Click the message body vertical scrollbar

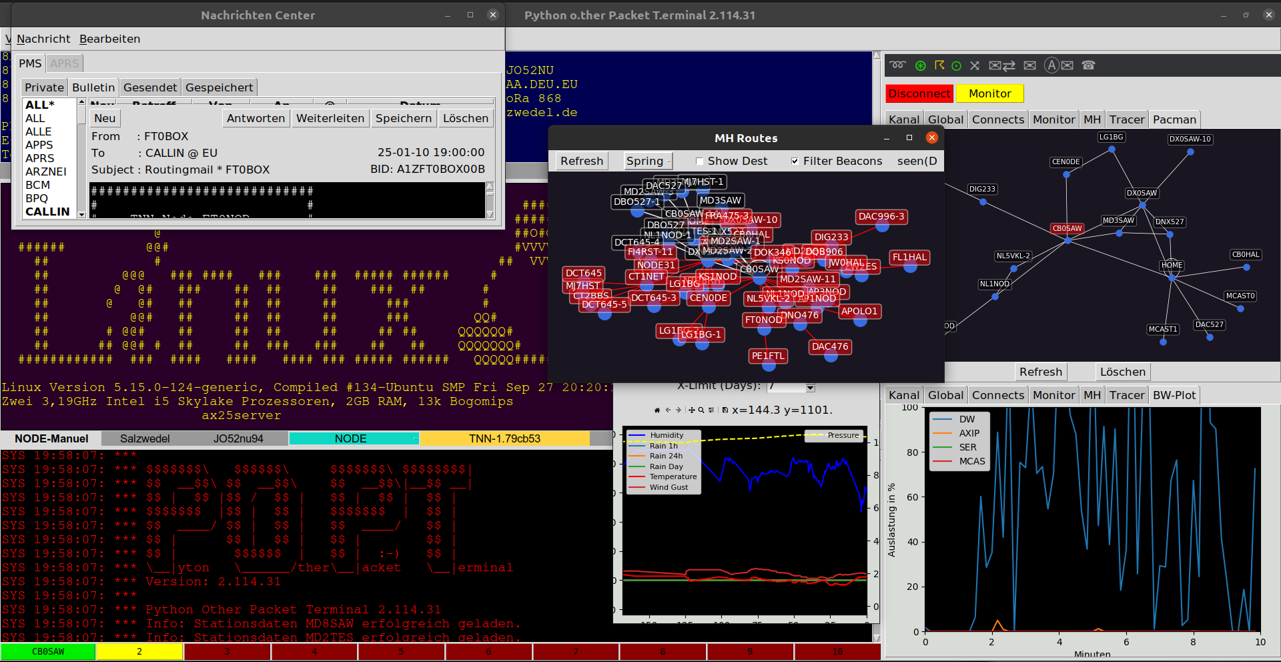point(490,200)
